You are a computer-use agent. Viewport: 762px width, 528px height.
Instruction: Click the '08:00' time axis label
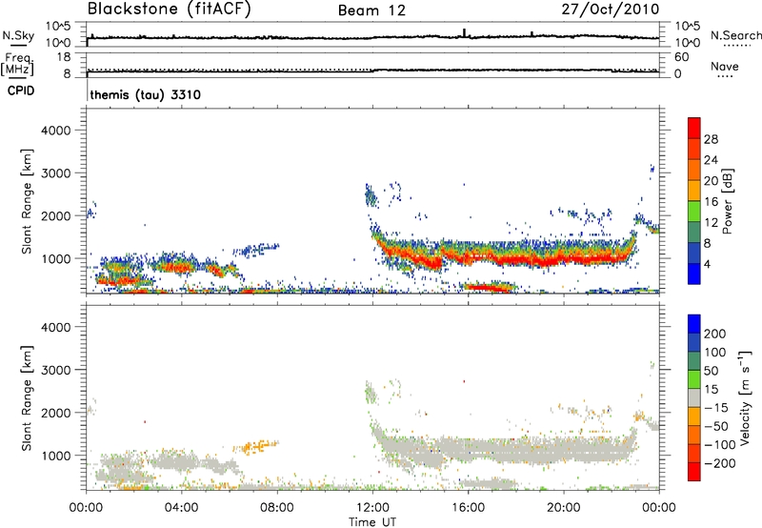point(277,508)
